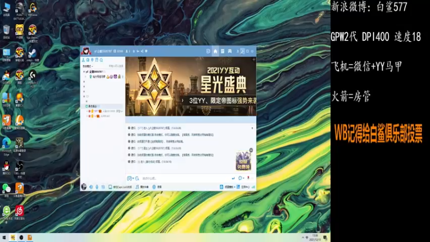Click the plus icon at banner corner
This screenshot has width=430, height=242.
254,59
